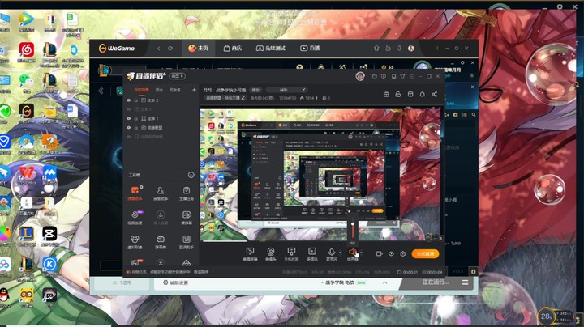
Task: Open 辅助设置 in WeGame bottom bar
Action: pyautogui.click(x=176, y=282)
